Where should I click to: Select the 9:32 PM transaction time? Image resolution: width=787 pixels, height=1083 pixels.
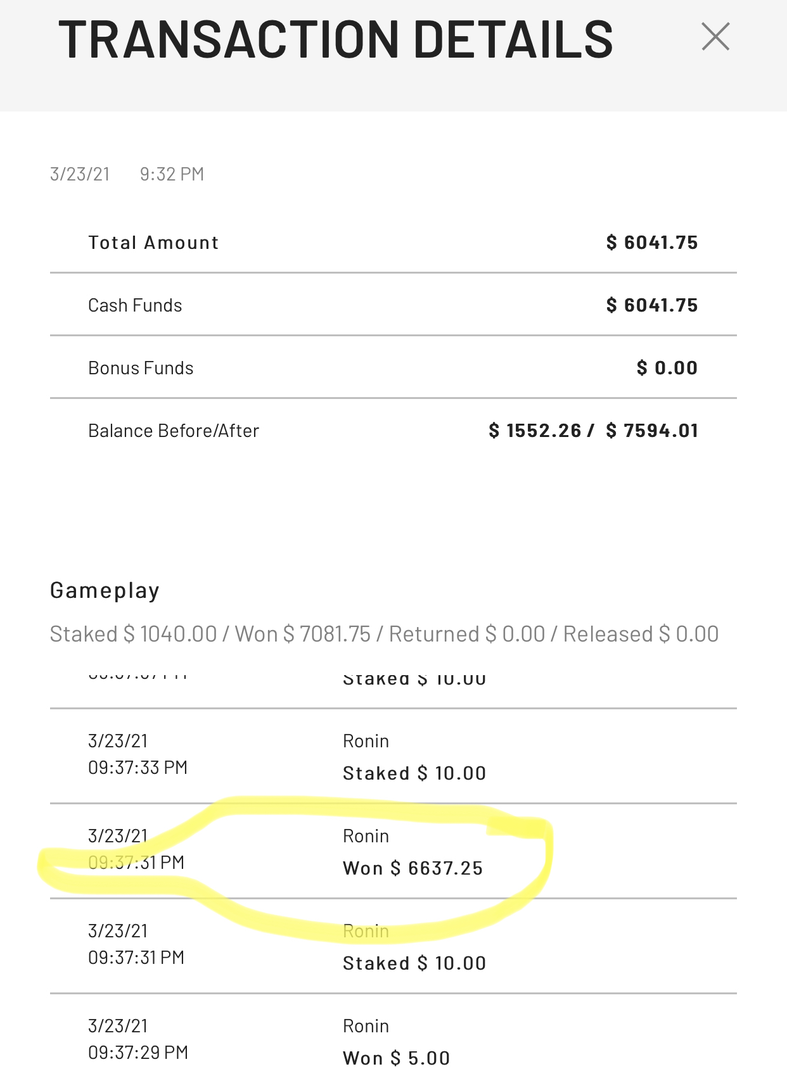(172, 174)
